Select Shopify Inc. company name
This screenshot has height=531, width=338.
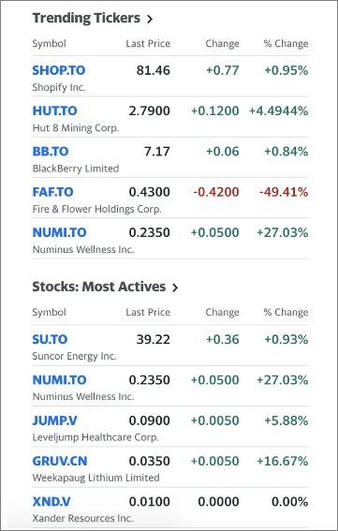point(59,87)
